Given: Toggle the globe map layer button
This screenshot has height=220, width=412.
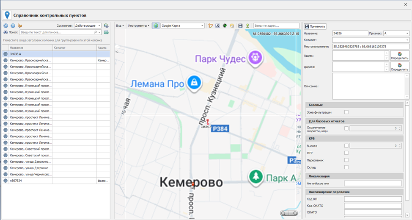Looking at the screenshot, I should point(156,26).
